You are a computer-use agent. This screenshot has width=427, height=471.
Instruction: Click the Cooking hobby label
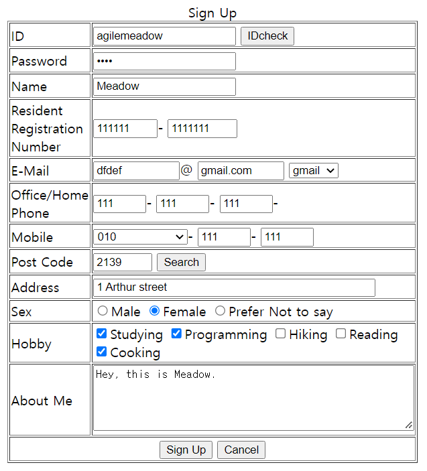tap(135, 352)
